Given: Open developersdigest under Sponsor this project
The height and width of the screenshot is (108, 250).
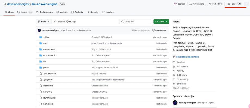Looking at the screenshot, I should [187, 103].
